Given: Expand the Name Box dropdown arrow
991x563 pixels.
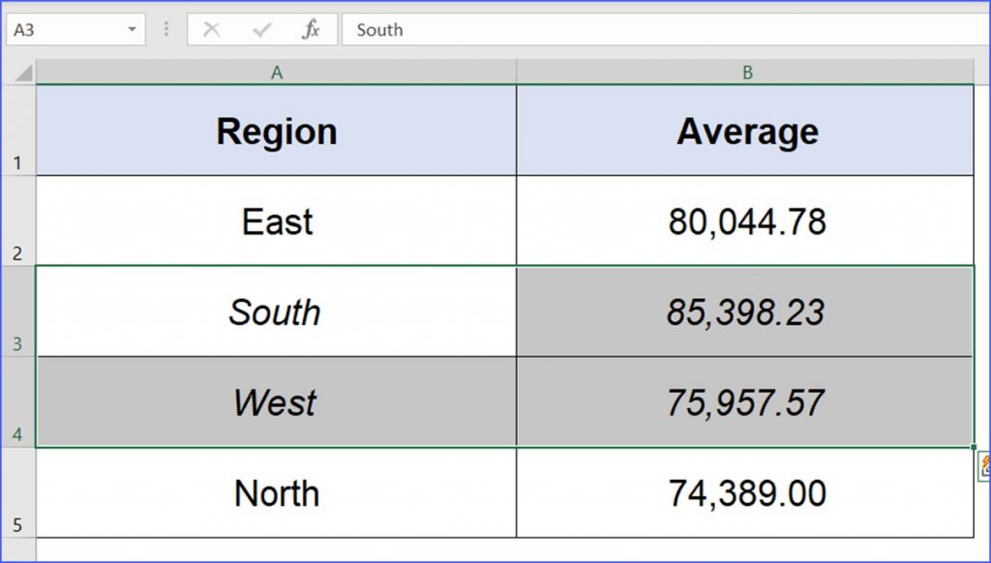Looking at the screenshot, I should point(132,30).
